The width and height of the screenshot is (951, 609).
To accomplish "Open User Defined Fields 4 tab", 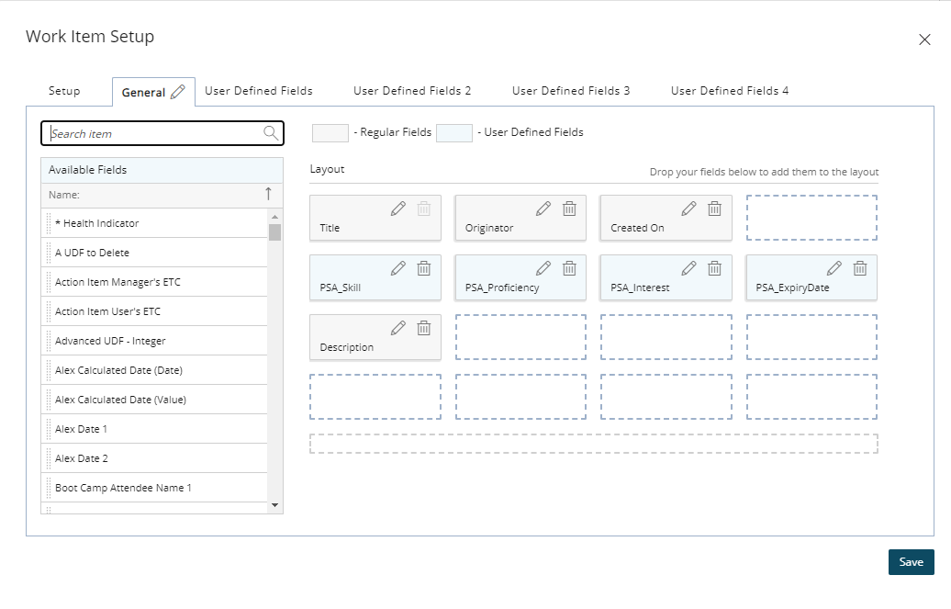I will point(730,91).
